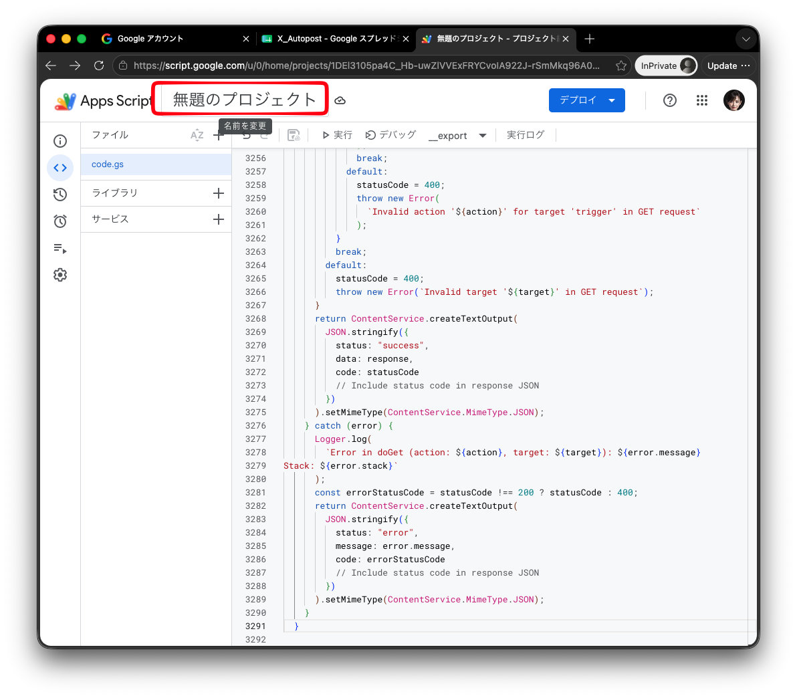This screenshot has width=797, height=698.
Task: Click the cloud save status icon
Action: pyautogui.click(x=340, y=101)
